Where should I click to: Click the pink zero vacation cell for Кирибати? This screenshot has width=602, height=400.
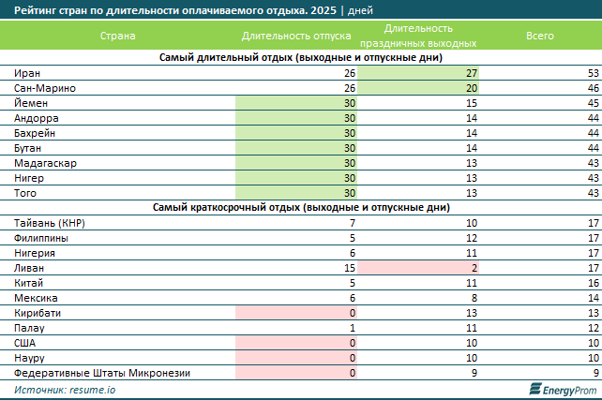[297, 313]
